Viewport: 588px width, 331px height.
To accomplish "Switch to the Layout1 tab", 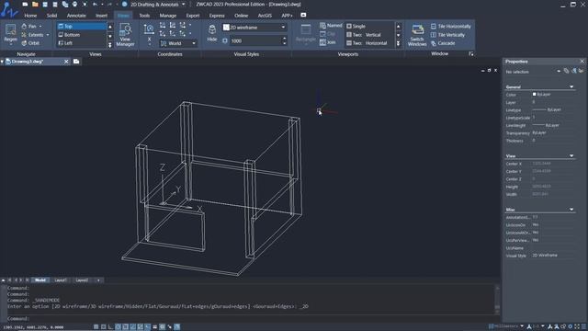I will pos(61,280).
